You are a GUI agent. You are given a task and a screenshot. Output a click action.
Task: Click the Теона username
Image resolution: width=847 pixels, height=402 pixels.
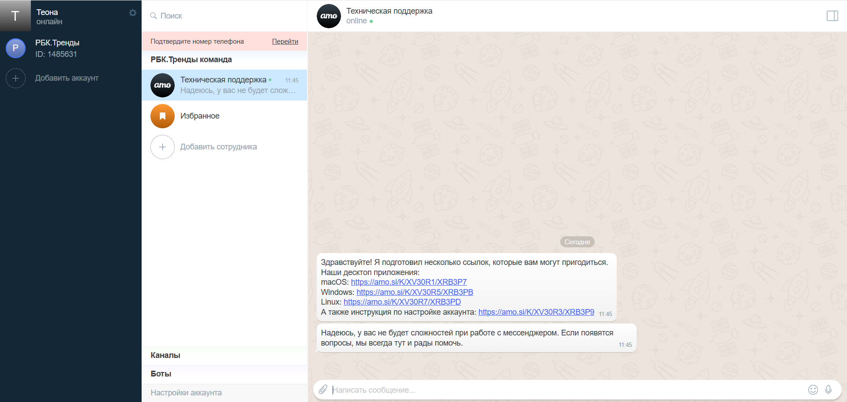click(x=47, y=12)
